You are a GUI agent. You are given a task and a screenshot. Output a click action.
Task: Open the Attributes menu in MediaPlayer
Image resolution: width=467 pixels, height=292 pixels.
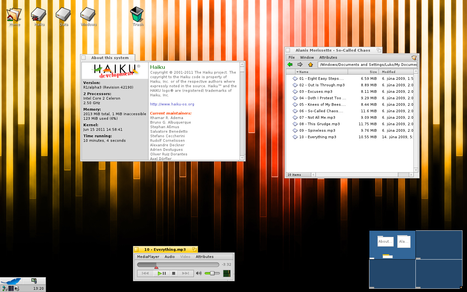[x=205, y=257]
